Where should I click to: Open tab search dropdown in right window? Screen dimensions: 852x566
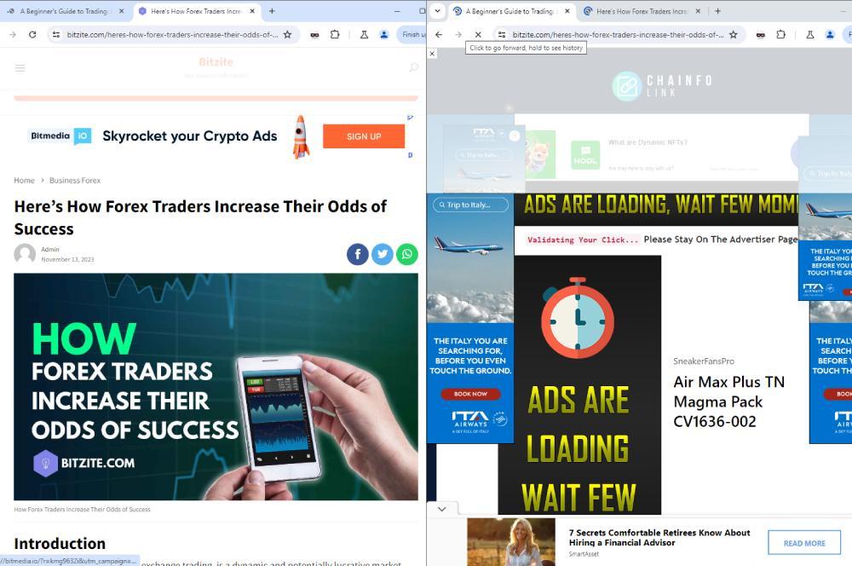coord(437,11)
